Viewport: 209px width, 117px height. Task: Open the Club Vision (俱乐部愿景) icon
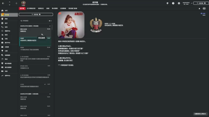(2, 67)
